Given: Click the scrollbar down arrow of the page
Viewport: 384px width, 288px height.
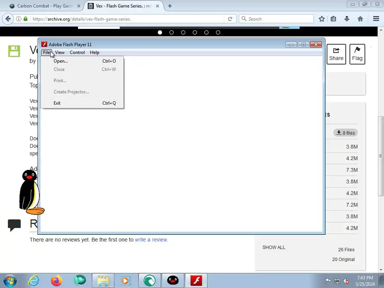Looking at the screenshot, I should pos(381,270).
